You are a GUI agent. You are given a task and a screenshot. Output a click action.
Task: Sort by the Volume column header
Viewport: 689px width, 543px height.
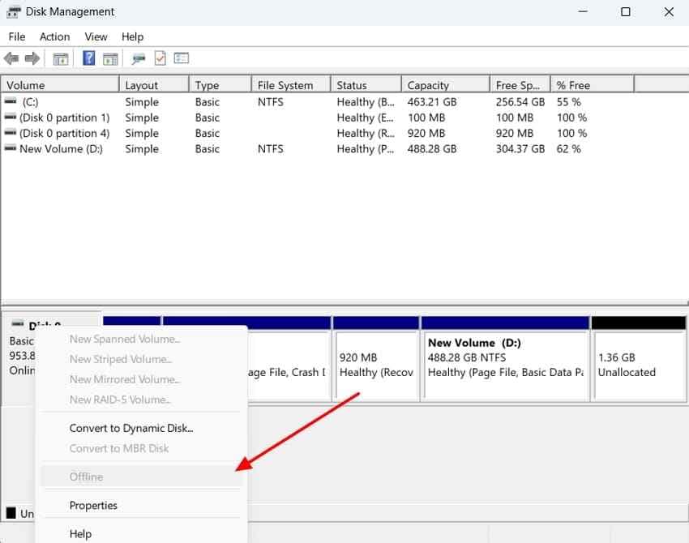coord(60,85)
